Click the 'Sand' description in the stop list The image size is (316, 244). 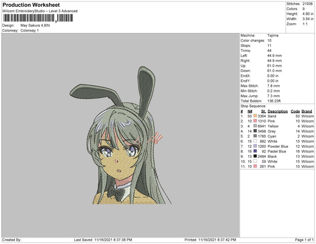pos(272,116)
